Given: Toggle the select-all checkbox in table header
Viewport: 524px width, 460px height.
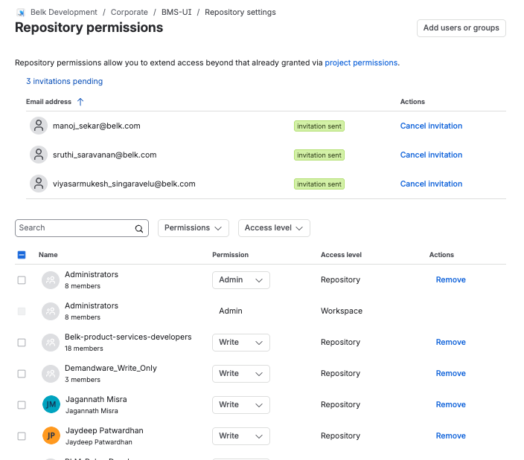Looking at the screenshot, I should pyautogui.click(x=22, y=255).
